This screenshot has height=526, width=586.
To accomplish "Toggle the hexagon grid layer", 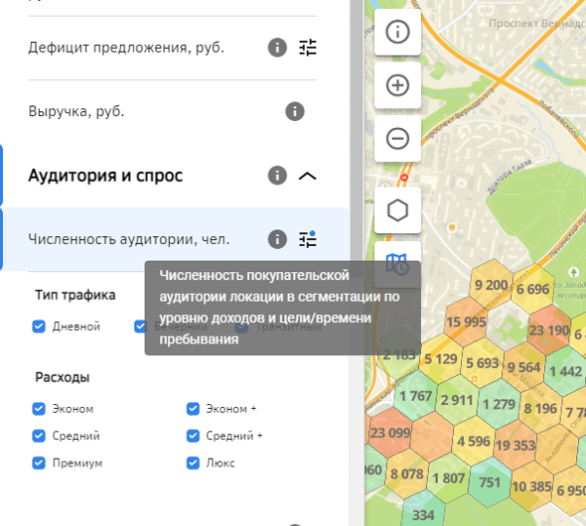I will click(398, 210).
